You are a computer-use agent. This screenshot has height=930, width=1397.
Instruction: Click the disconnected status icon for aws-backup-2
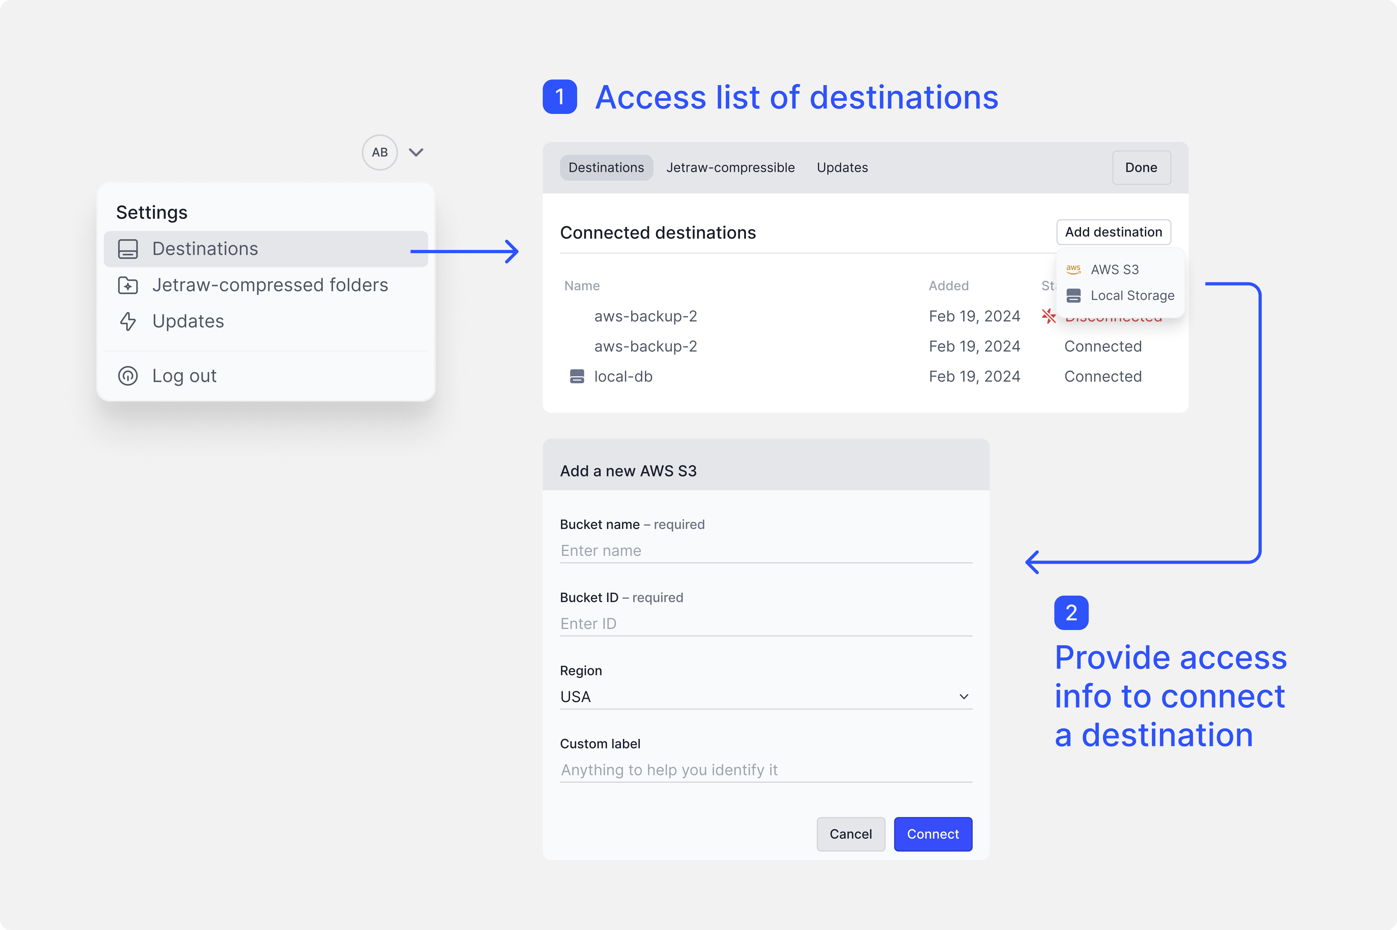point(1049,316)
